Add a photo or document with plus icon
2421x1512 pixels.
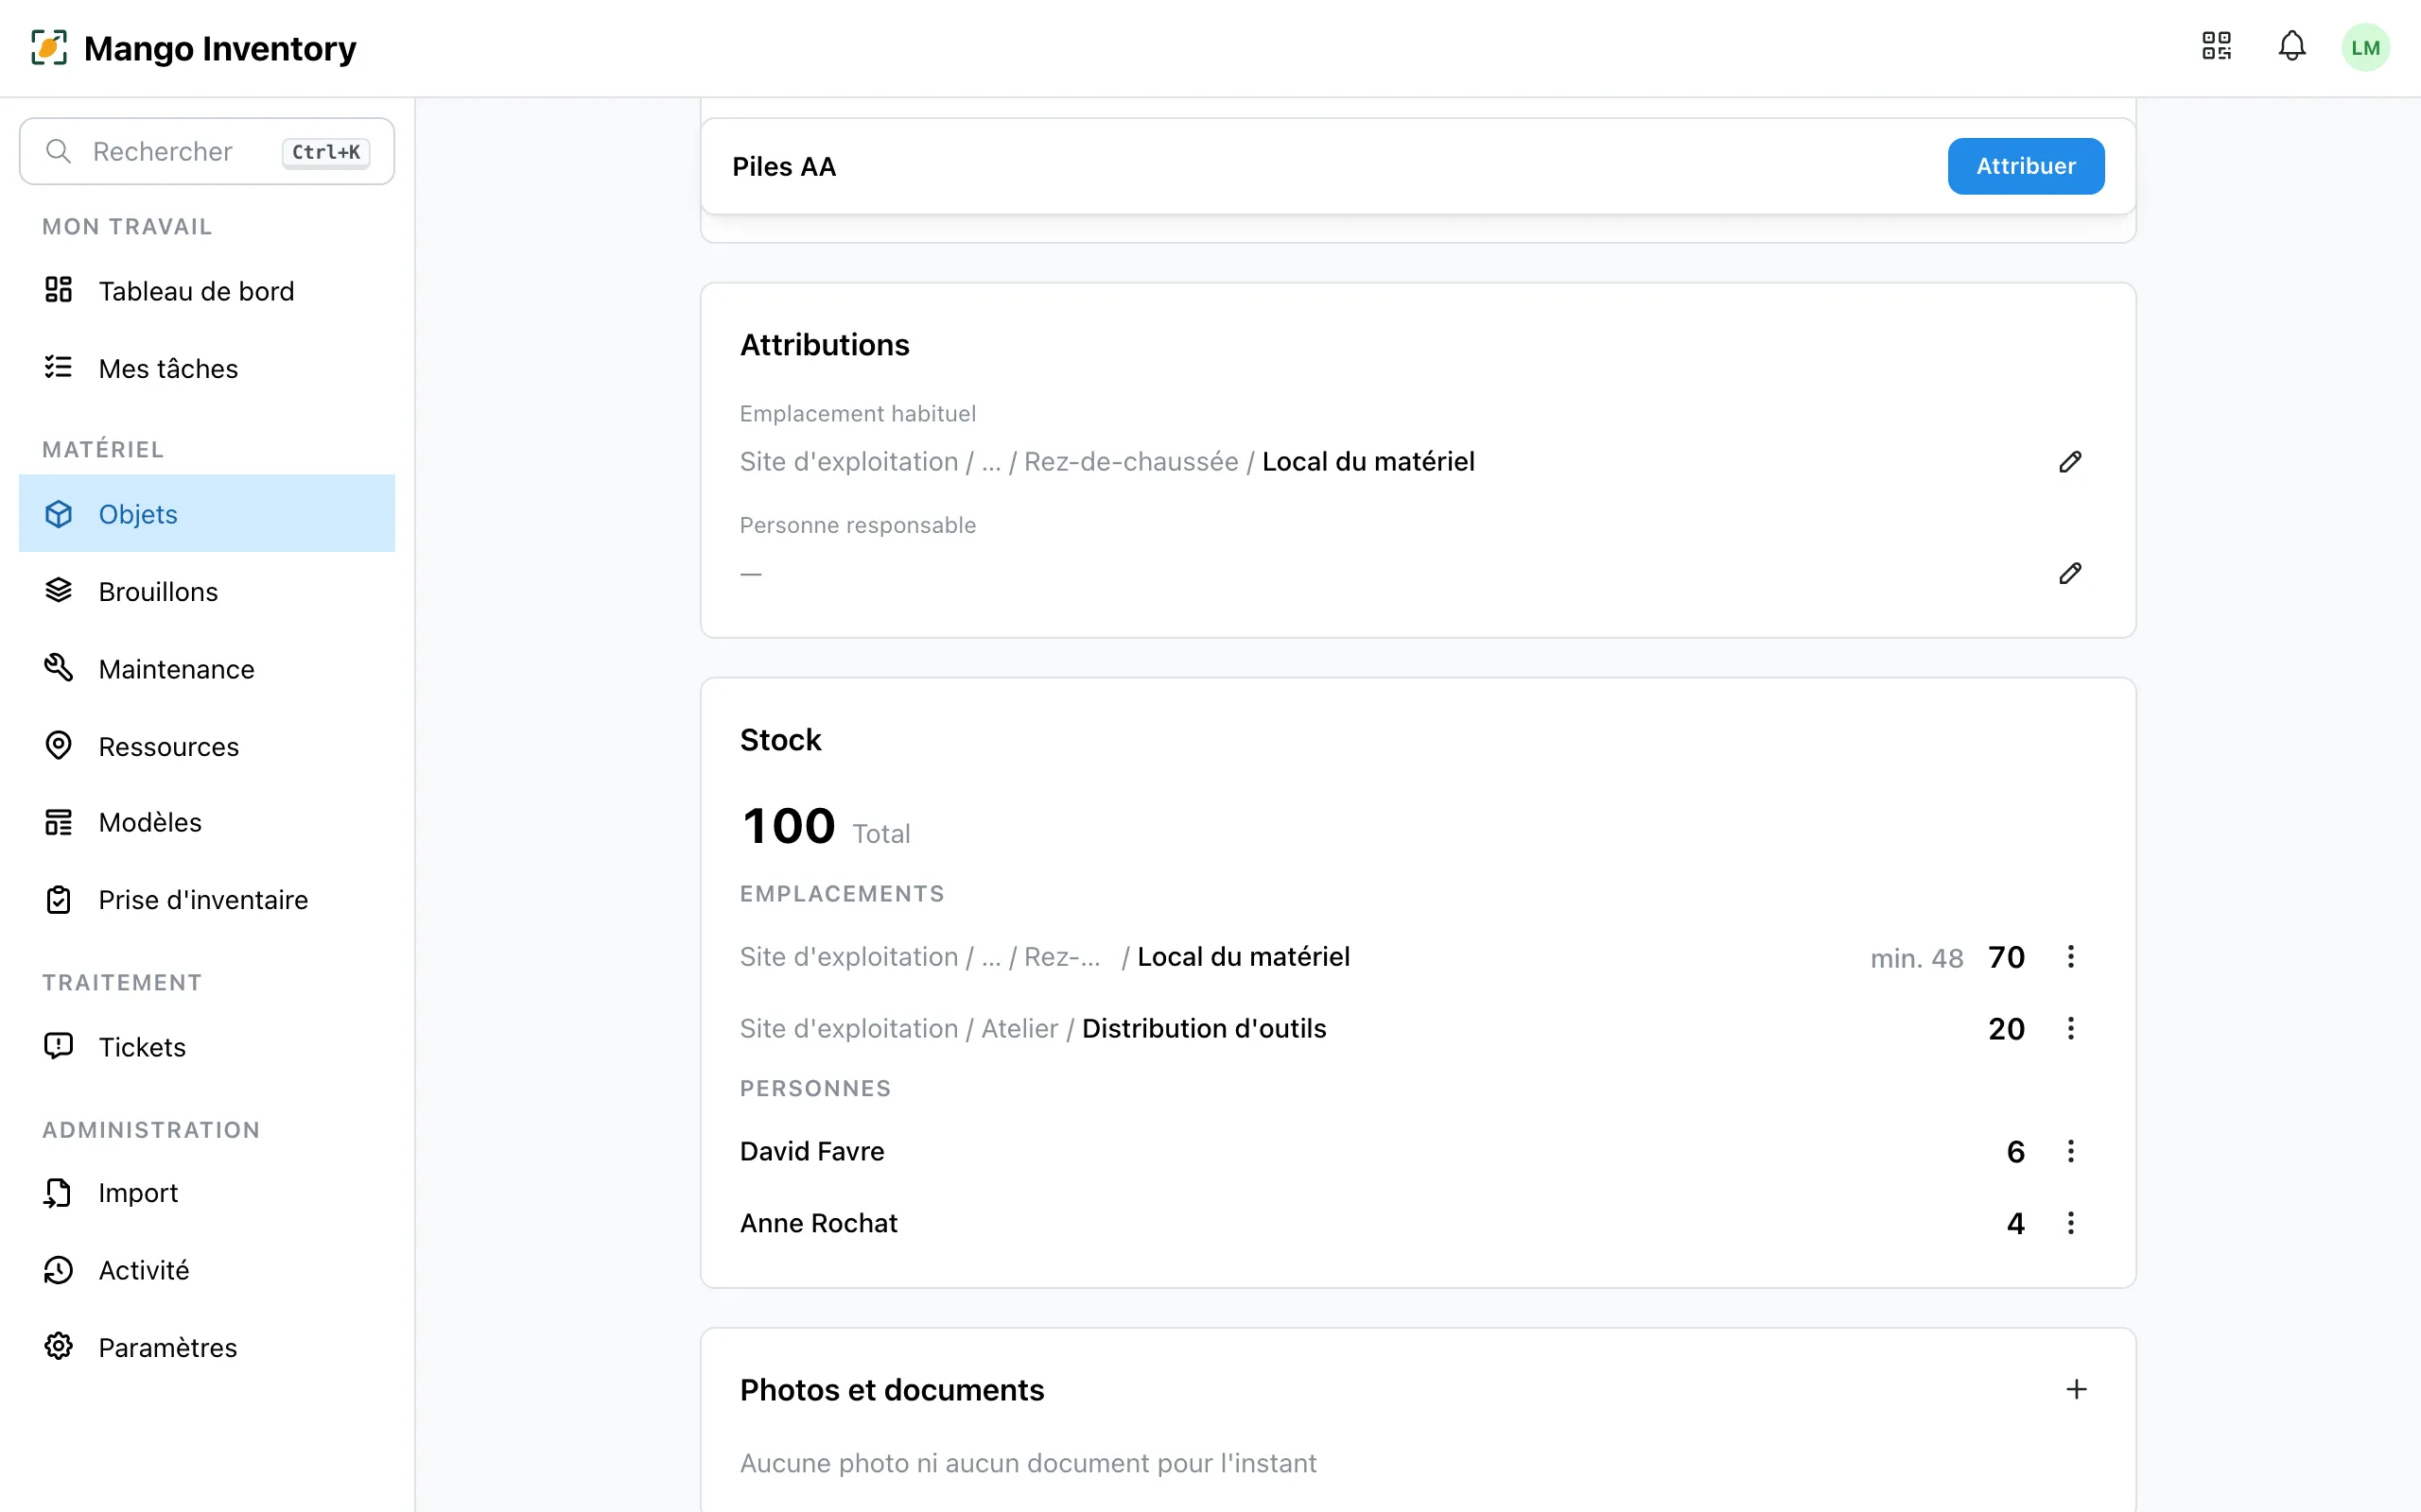point(2076,1390)
